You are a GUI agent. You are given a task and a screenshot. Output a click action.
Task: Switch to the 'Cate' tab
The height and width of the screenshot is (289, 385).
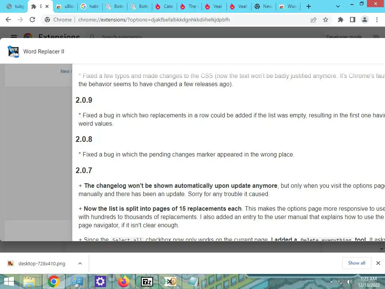click(x=164, y=6)
